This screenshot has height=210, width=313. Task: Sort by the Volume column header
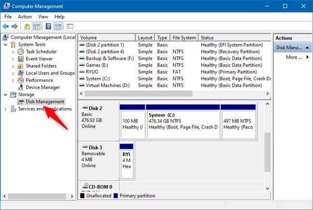pyautogui.click(x=107, y=38)
